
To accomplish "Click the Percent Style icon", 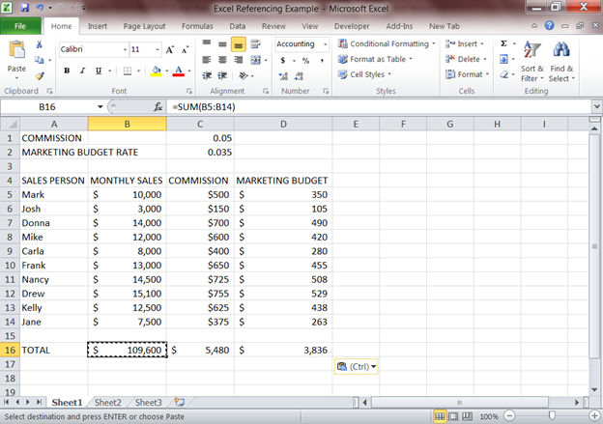I will click(305, 60).
